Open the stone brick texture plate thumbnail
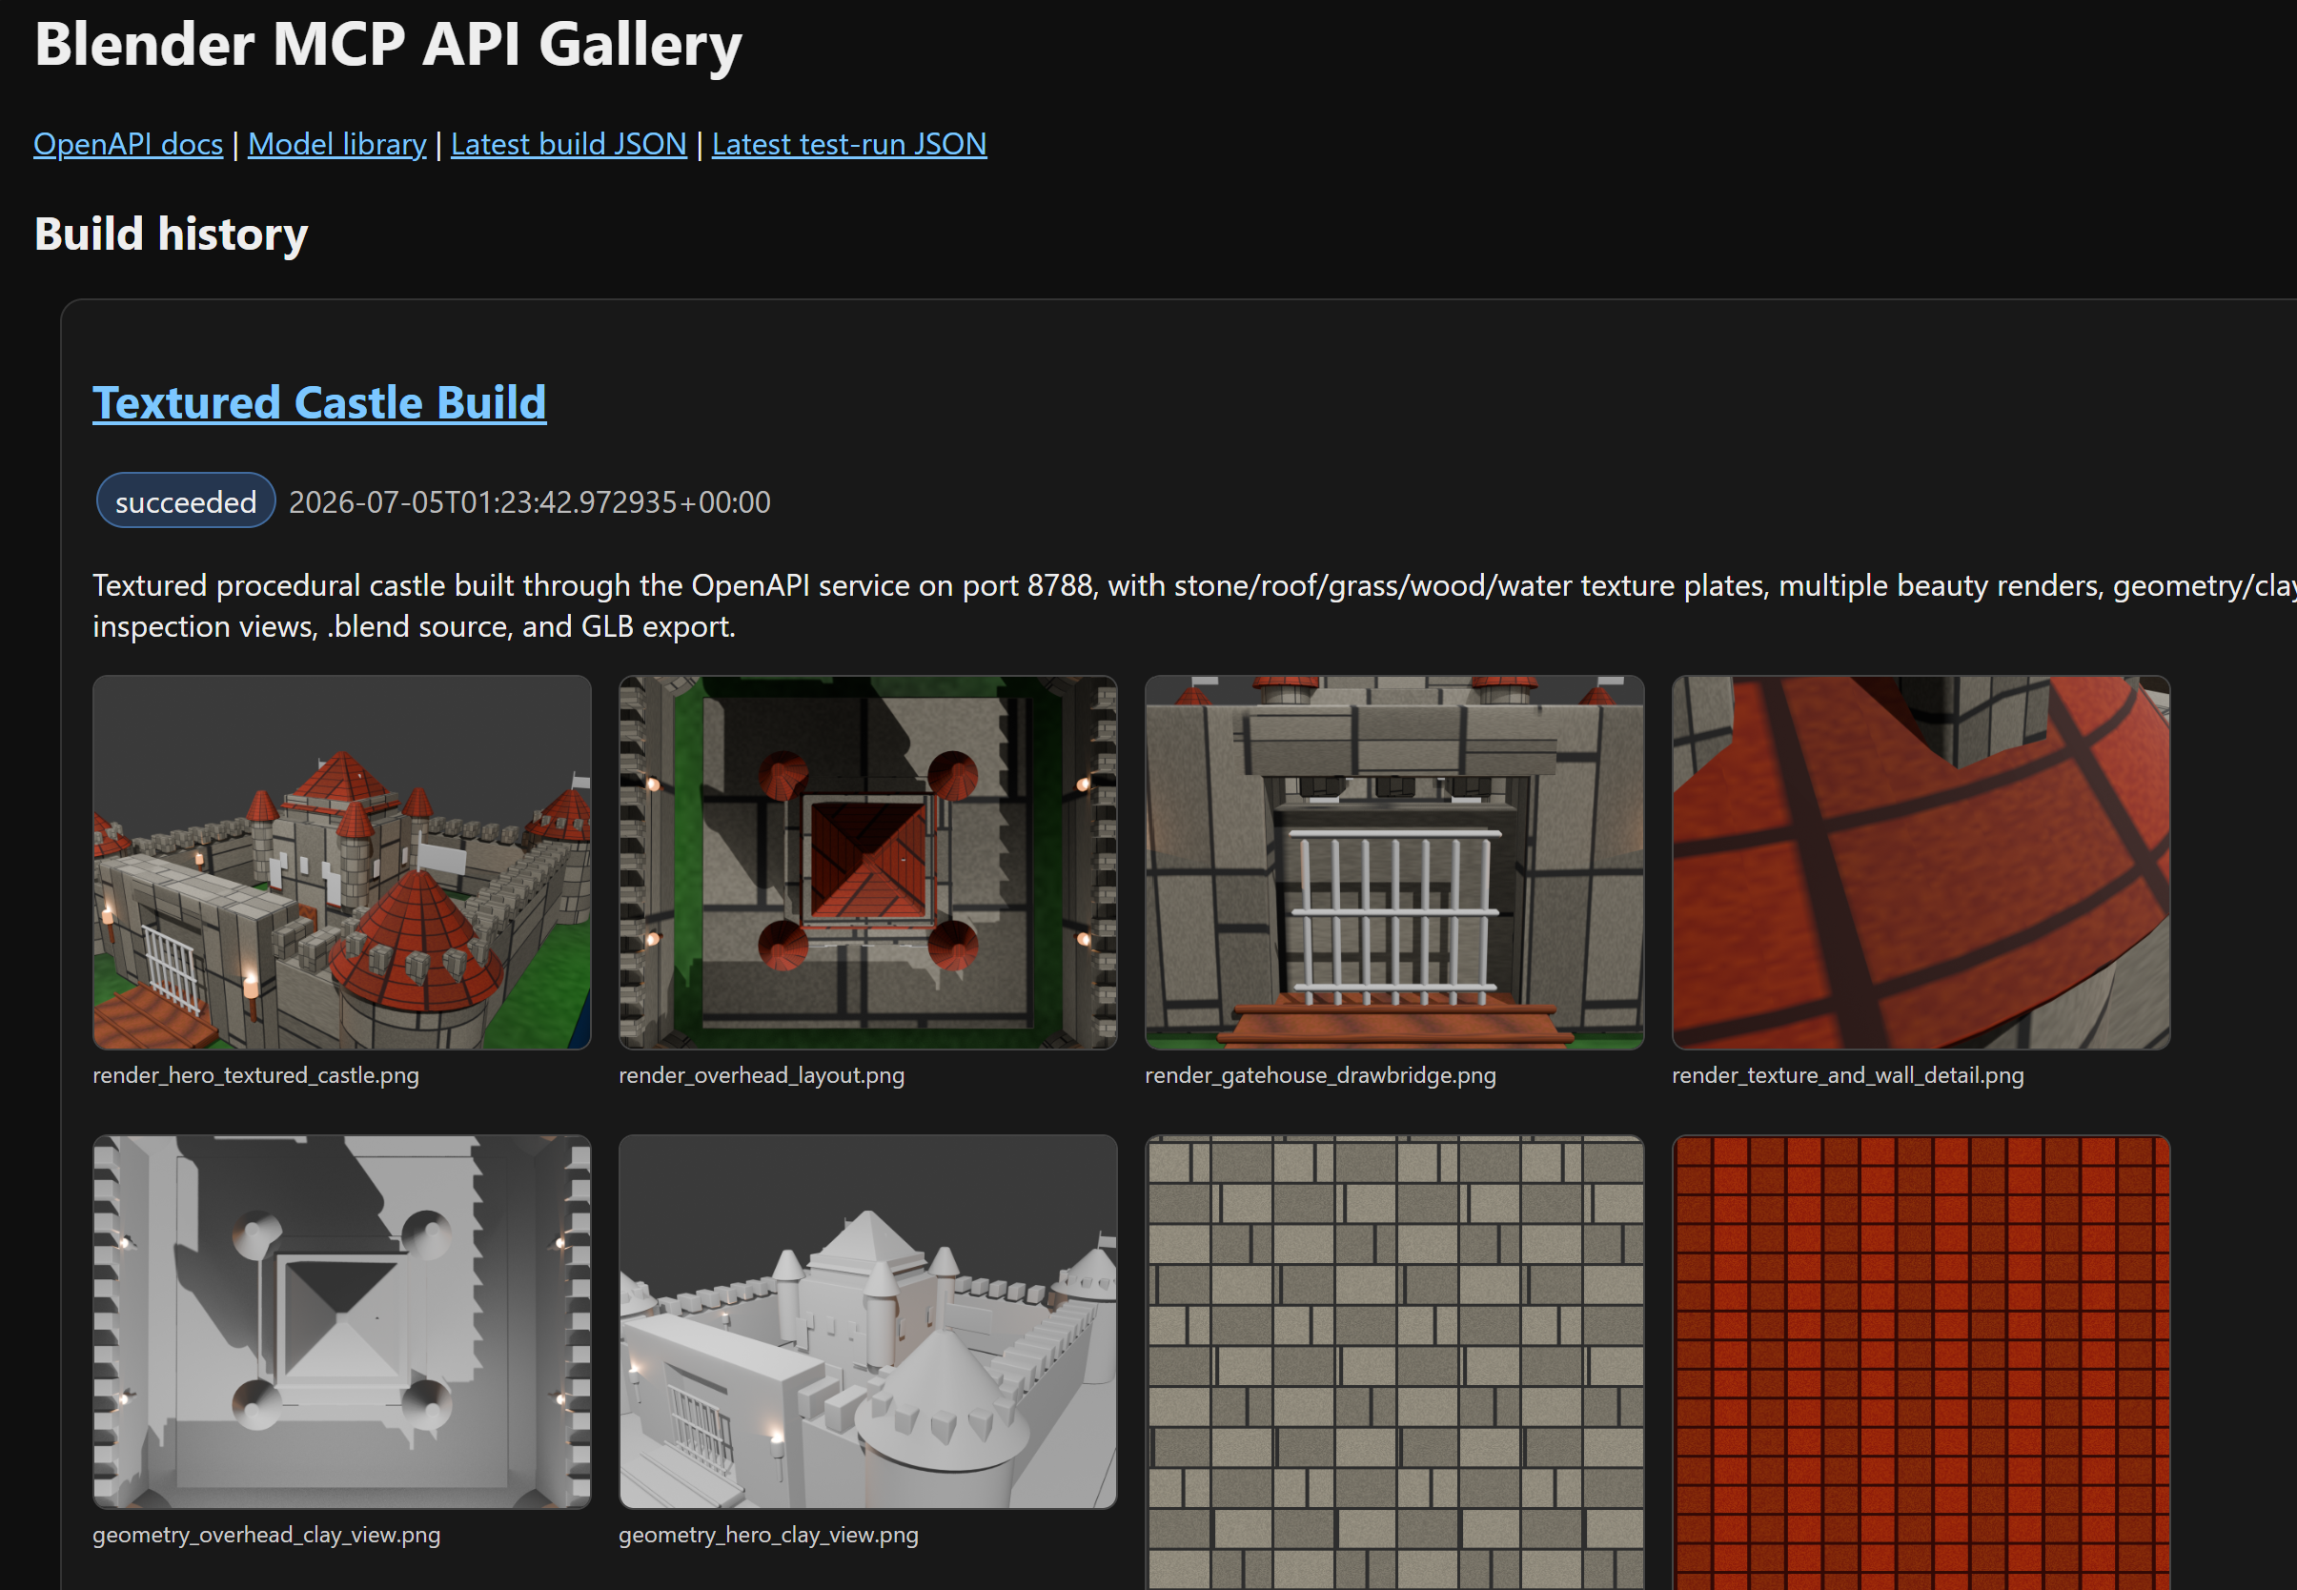The image size is (2297, 1590). tap(1393, 1363)
